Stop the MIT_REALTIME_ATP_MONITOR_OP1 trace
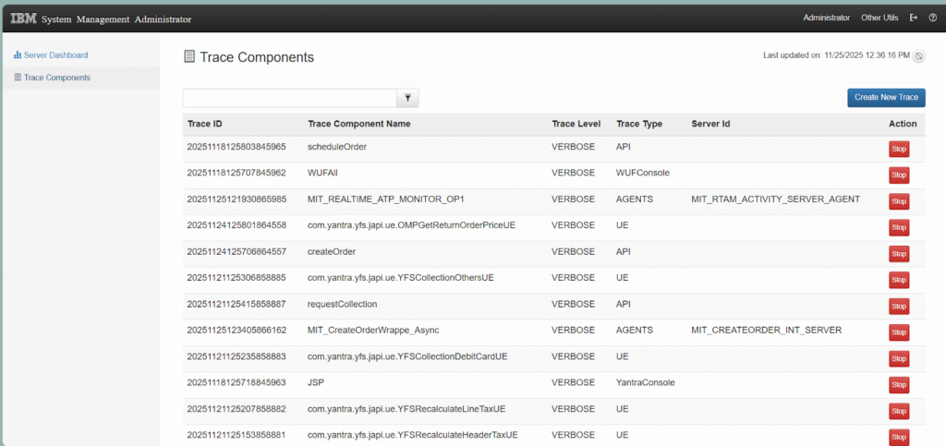This screenshot has width=946, height=446. click(898, 201)
